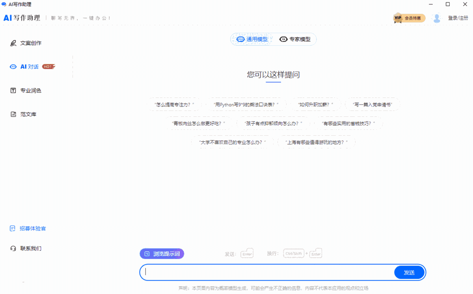
Task: Select 专业润色 in the sidebar
Action: click(x=25, y=90)
